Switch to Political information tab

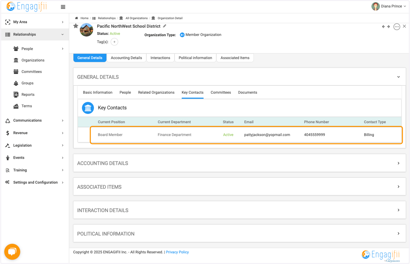(x=195, y=58)
